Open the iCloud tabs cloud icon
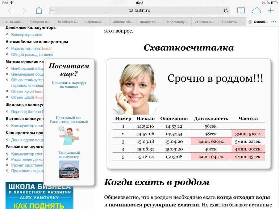Screen dimensions: 279x209 pos(256,10)
